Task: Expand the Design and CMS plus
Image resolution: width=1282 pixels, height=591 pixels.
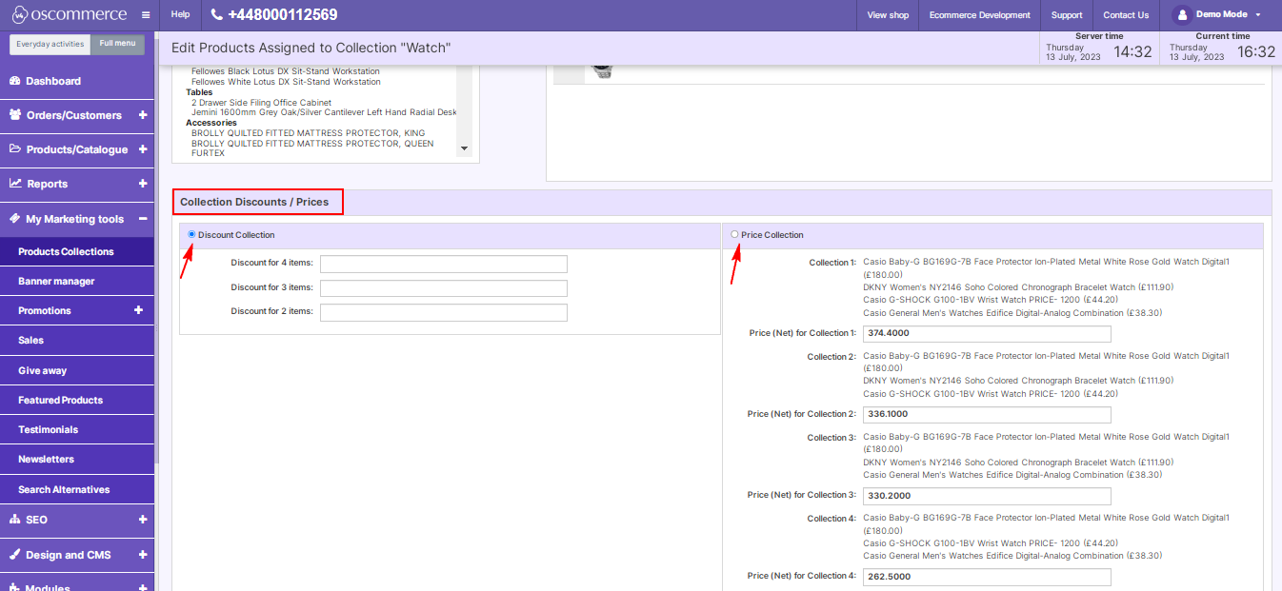Action: click(x=143, y=555)
